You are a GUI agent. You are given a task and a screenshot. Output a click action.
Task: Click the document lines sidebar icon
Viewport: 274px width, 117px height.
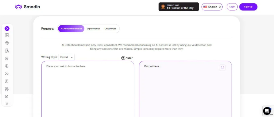7,35
